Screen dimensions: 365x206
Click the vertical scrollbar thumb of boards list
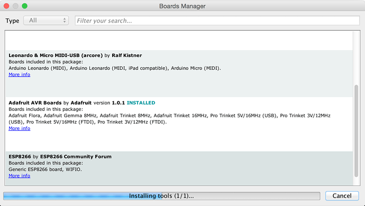(356, 131)
